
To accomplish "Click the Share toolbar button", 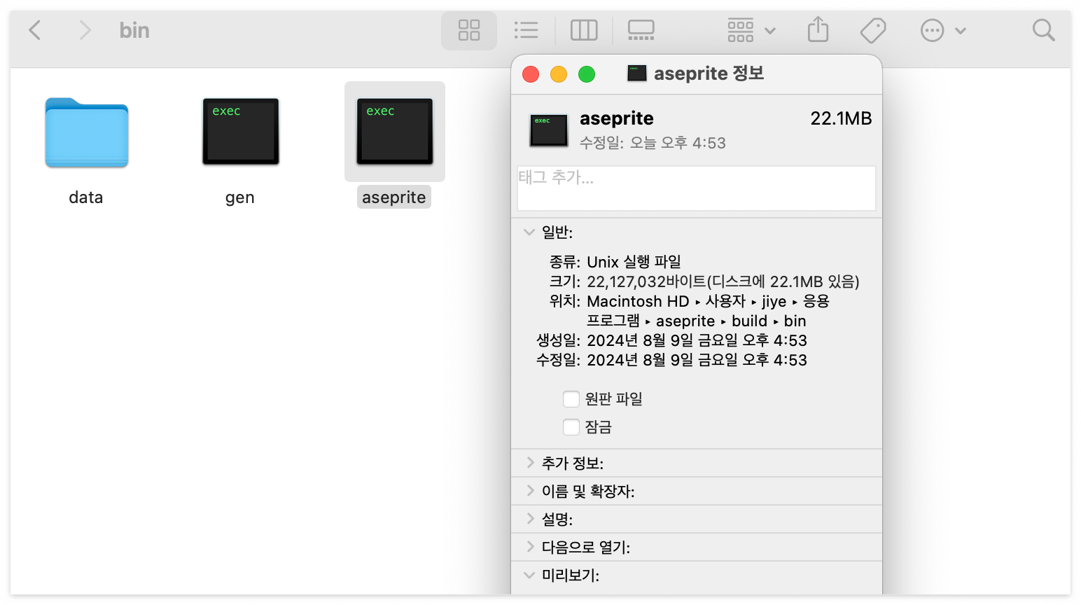I will click(818, 30).
